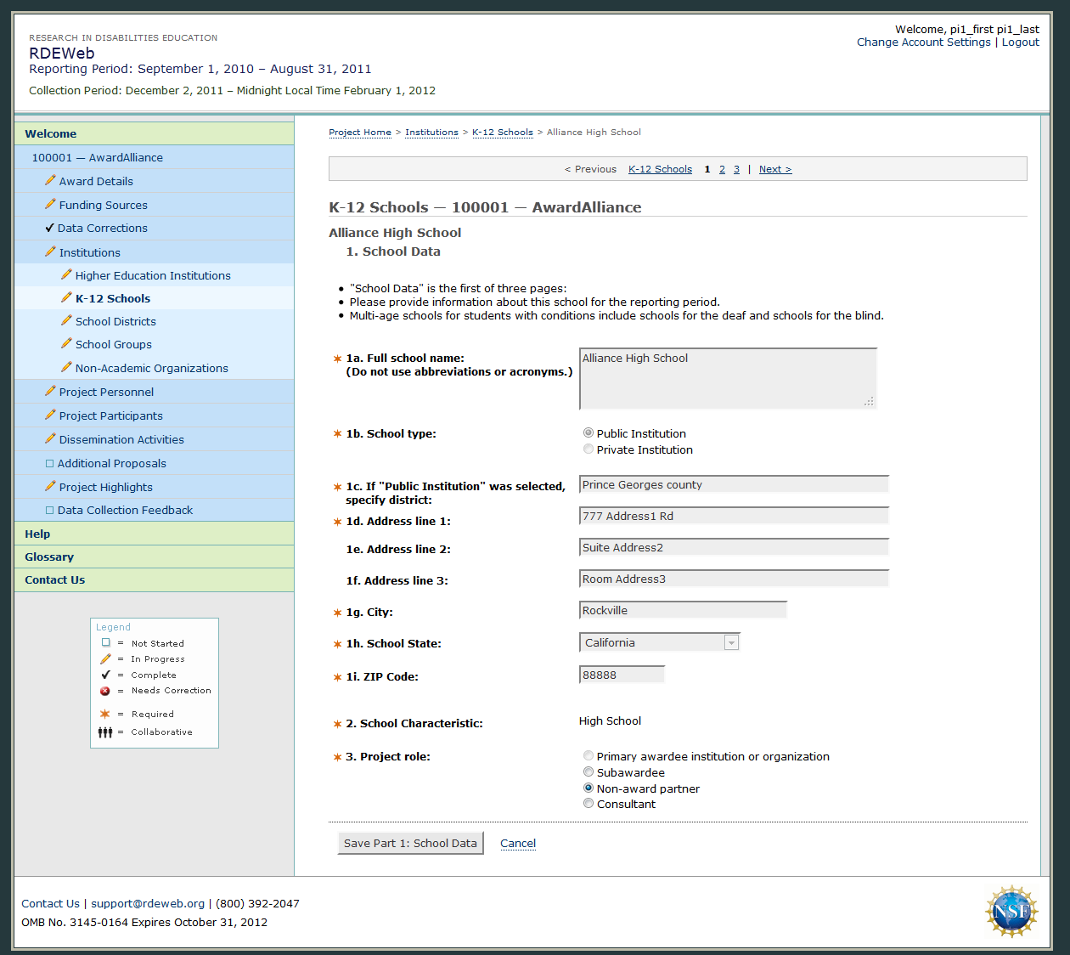Click the checkmark icon beside Data Corrections

point(50,228)
